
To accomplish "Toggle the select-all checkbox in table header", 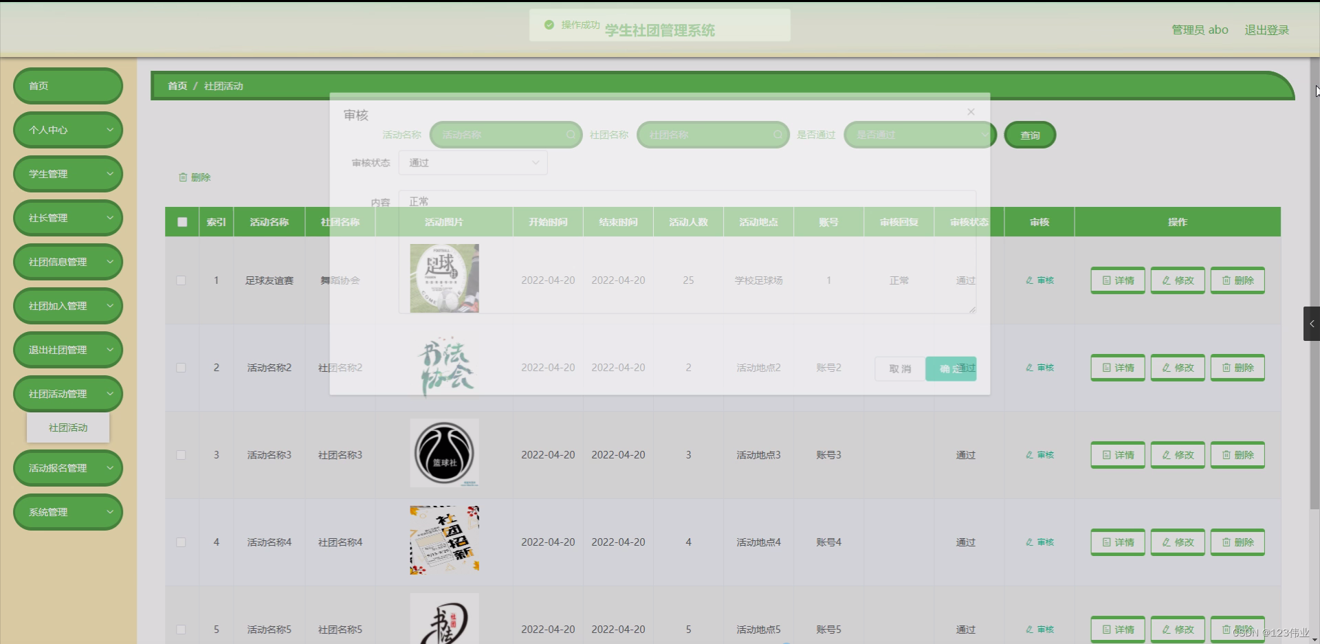I will (x=182, y=222).
